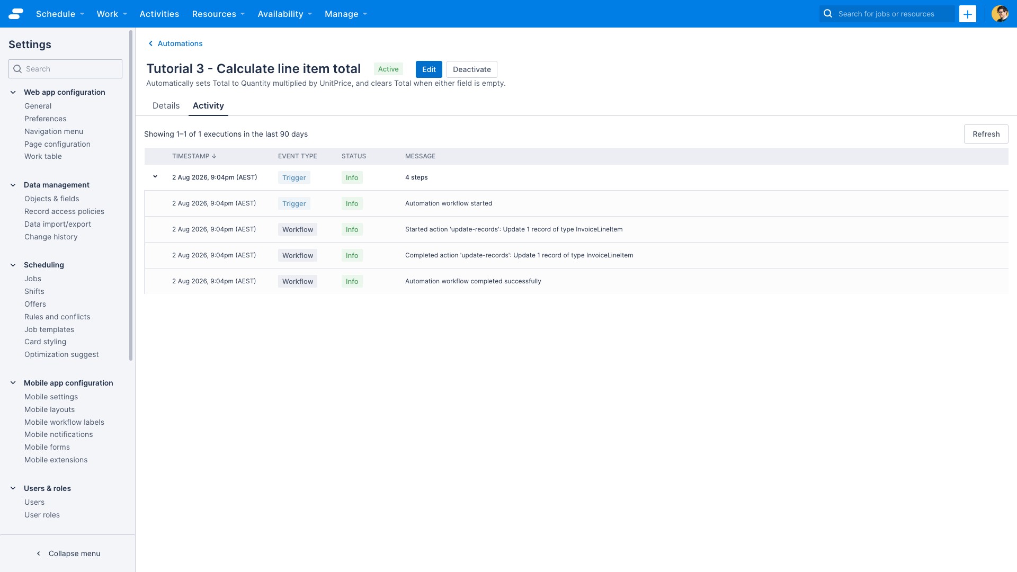The width and height of the screenshot is (1017, 572).
Task: Collapse the Mobile app configuration section
Action: tap(13, 383)
